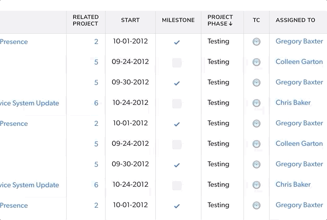Open first Gregory Baxter link
This screenshot has width=327, height=220.
[x=299, y=41]
